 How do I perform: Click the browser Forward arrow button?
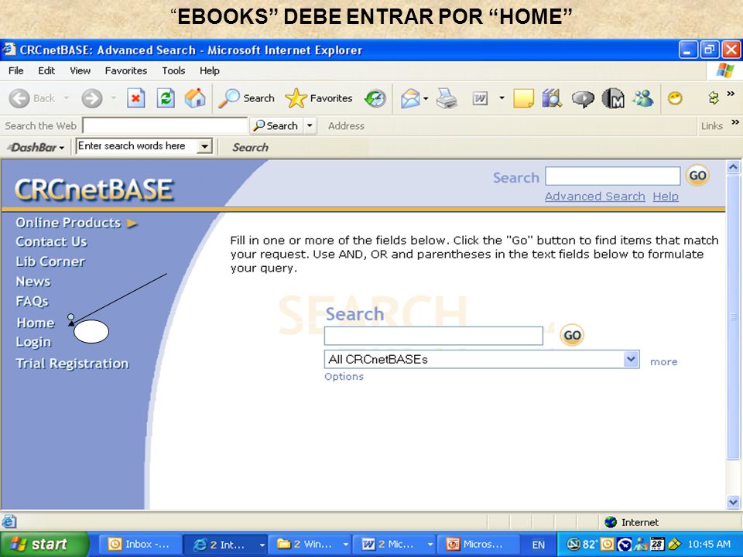tap(91, 98)
